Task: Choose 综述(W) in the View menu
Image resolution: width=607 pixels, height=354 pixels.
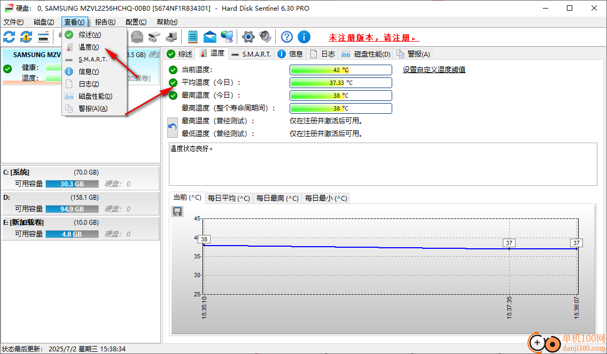Action: [94, 35]
